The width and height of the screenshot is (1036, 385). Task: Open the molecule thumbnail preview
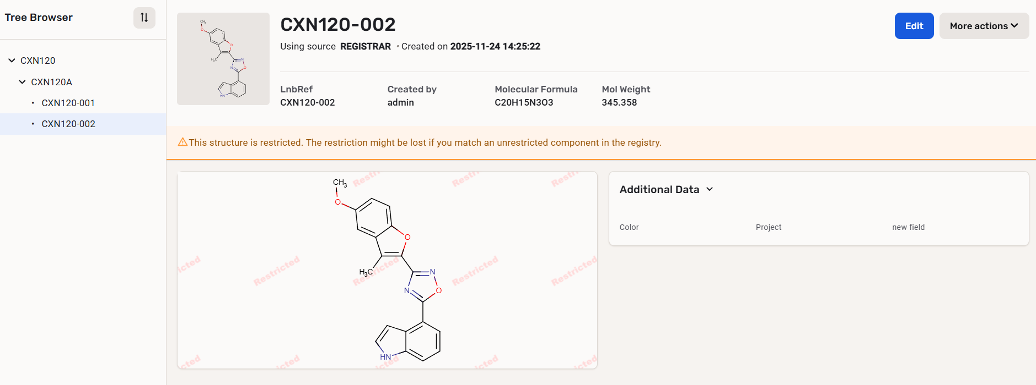223,59
